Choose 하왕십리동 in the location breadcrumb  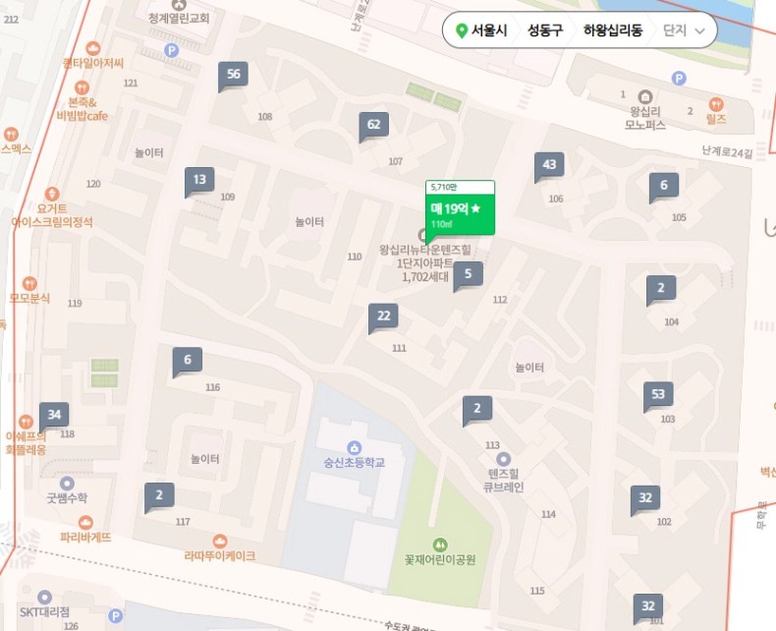pos(613,30)
